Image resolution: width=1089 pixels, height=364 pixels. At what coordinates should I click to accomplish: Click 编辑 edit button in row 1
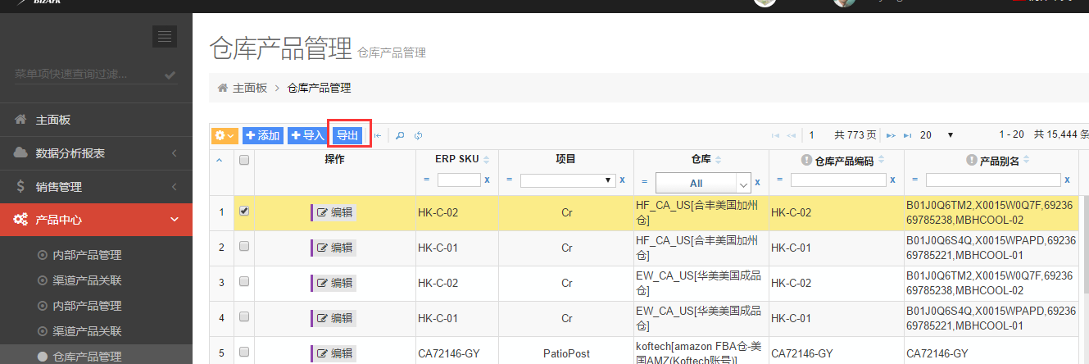(x=334, y=213)
